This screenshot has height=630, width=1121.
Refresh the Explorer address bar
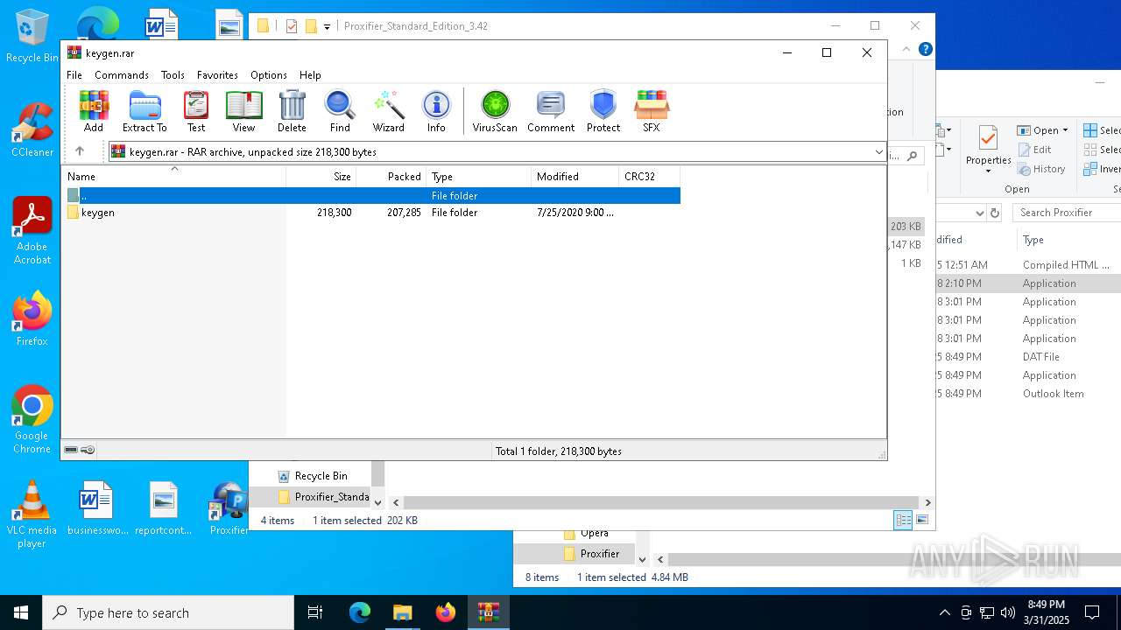[x=995, y=213]
